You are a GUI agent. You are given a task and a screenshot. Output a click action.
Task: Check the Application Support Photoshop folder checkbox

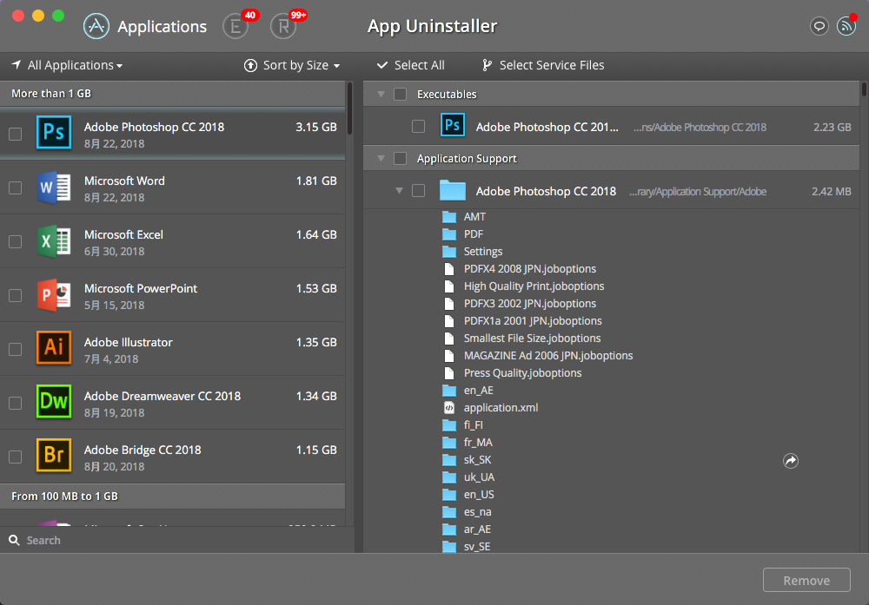(419, 190)
